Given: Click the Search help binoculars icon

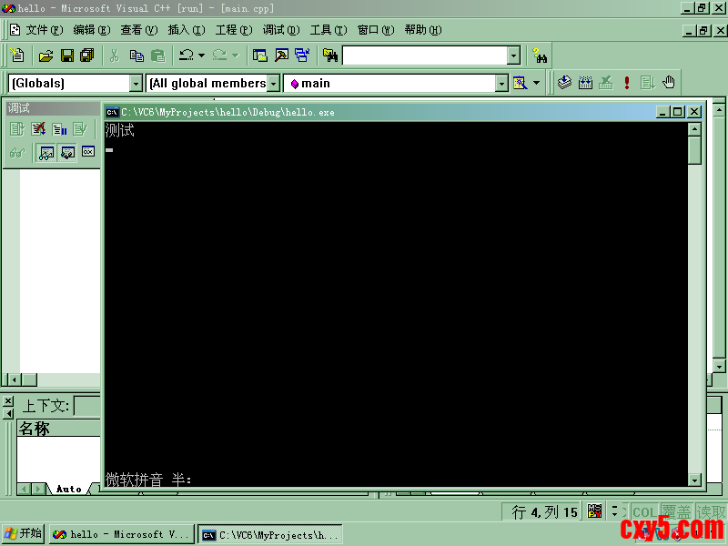Looking at the screenshot, I should tap(540, 56).
